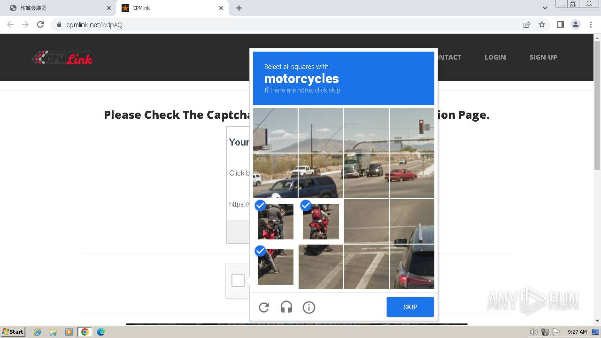Open File Explorer from taskbar
This screenshot has width=601, height=338.
point(53,332)
